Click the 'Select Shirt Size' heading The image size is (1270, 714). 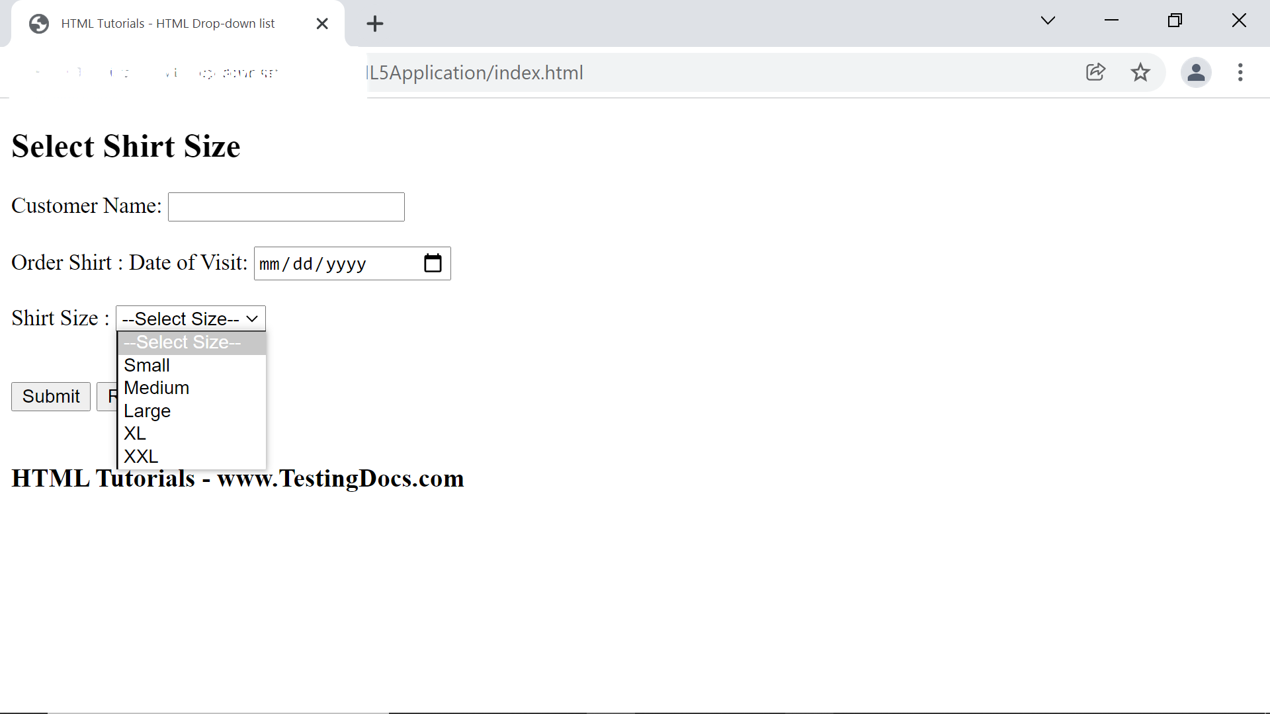coord(126,146)
